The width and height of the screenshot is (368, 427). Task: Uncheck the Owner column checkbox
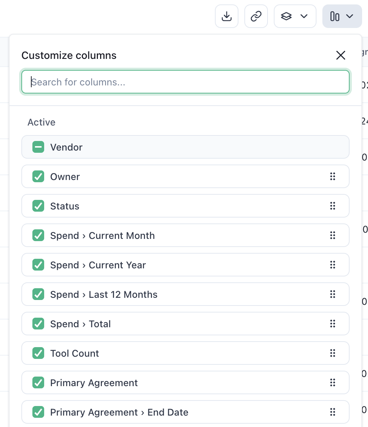click(x=38, y=177)
